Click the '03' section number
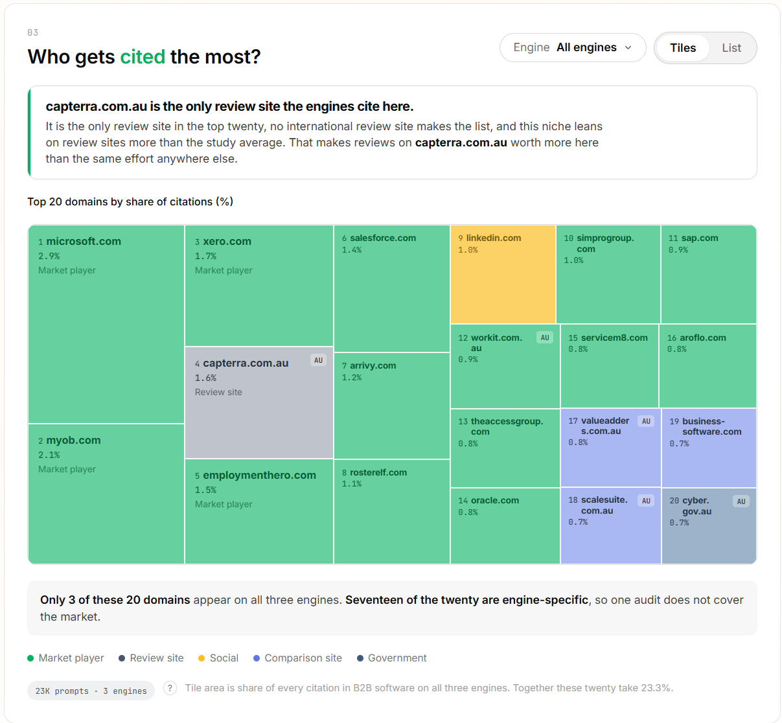The width and height of the screenshot is (782, 723). click(x=33, y=32)
